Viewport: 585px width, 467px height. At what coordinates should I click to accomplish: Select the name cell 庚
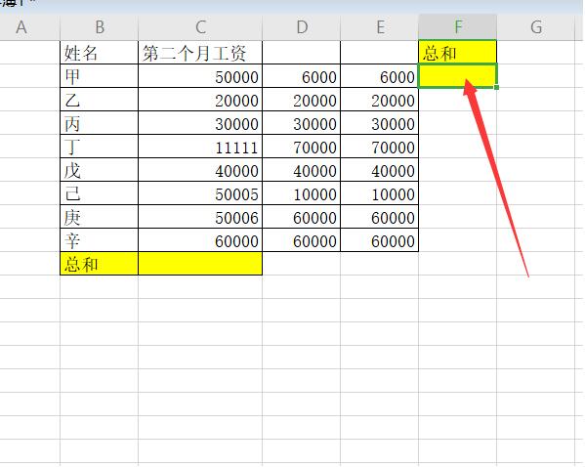click(x=100, y=217)
